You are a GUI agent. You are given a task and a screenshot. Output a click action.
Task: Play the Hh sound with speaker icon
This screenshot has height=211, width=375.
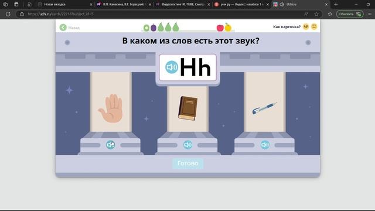pyautogui.click(x=172, y=67)
